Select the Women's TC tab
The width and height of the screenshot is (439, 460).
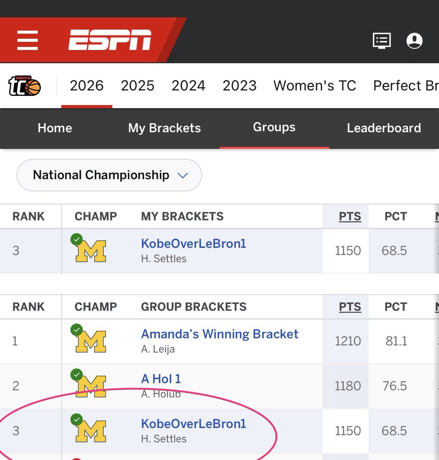(315, 85)
